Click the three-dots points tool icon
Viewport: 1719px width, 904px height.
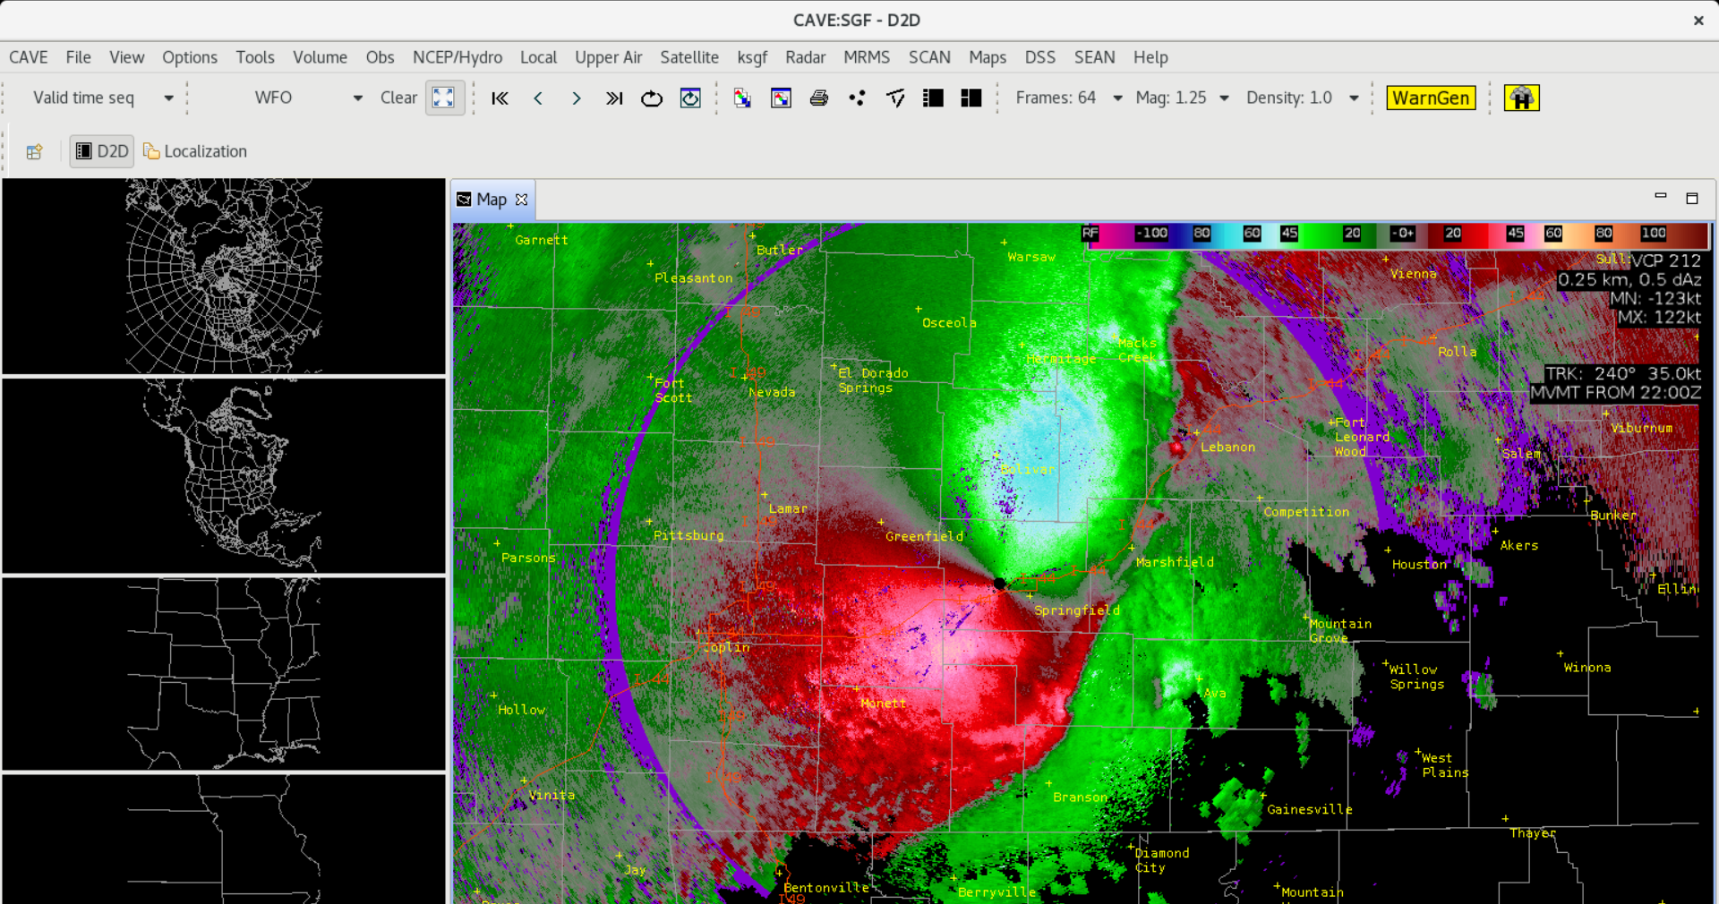pyautogui.click(x=857, y=98)
